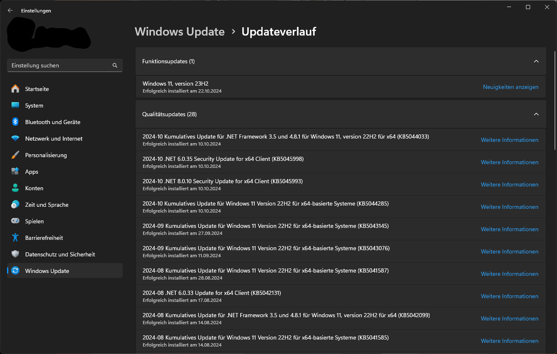
Task: Click the search magnifier in the settings search box
Action: coord(115,65)
